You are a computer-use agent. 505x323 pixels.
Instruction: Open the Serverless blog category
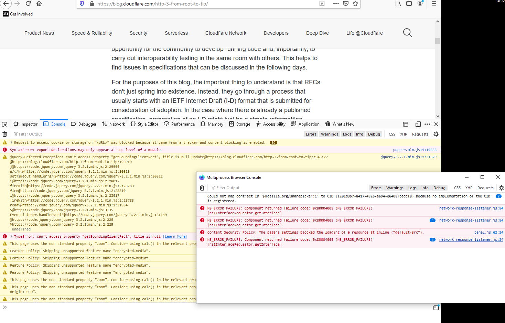coord(176,33)
